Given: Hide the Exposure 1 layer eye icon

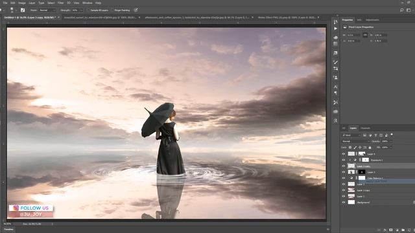Looking at the screenshot, I should click(344, 160).
